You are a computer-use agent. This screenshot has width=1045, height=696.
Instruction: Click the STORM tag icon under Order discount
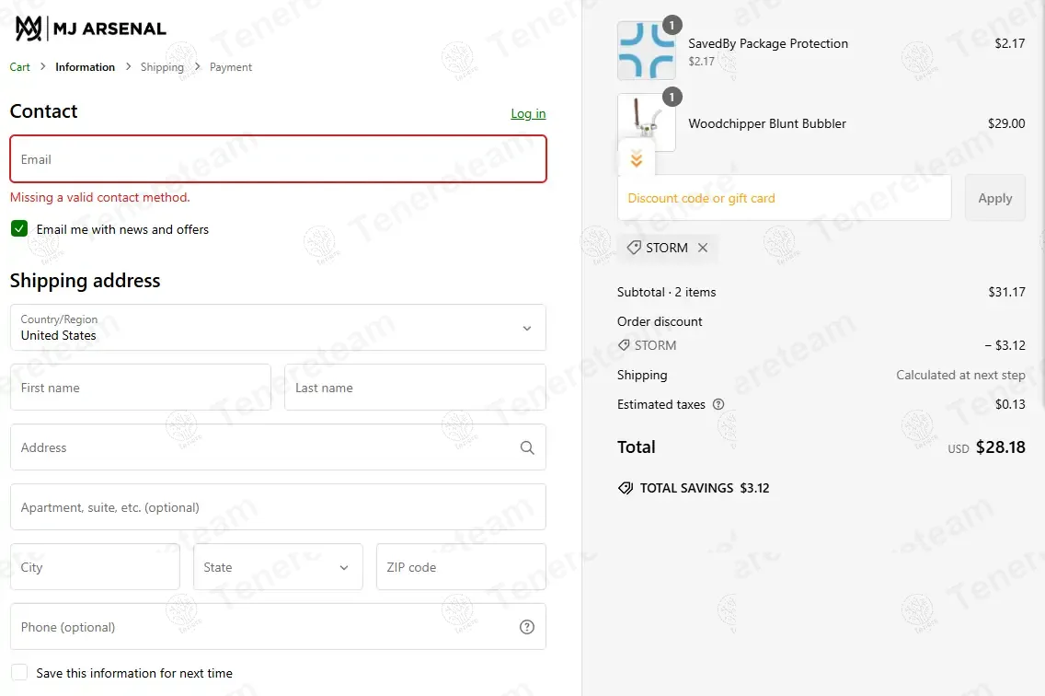(624, 345)
